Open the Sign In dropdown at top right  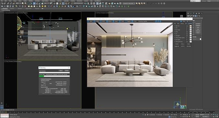pyautogui.click(x=195, y=1)
